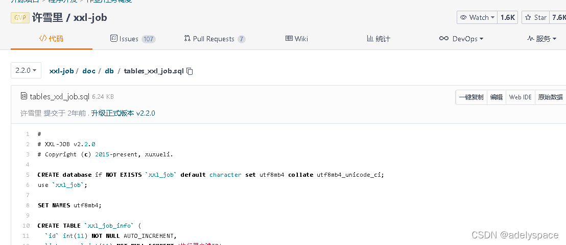Click the Issues count badge 107
566x245 pixels.
148,39
